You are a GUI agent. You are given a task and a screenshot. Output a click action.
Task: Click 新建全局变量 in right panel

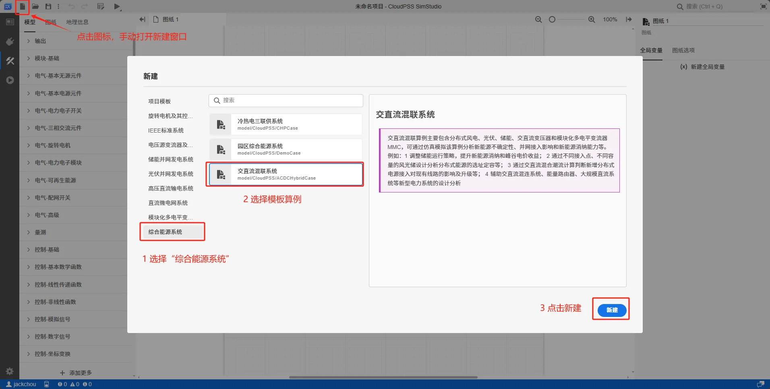click(702, 67)
